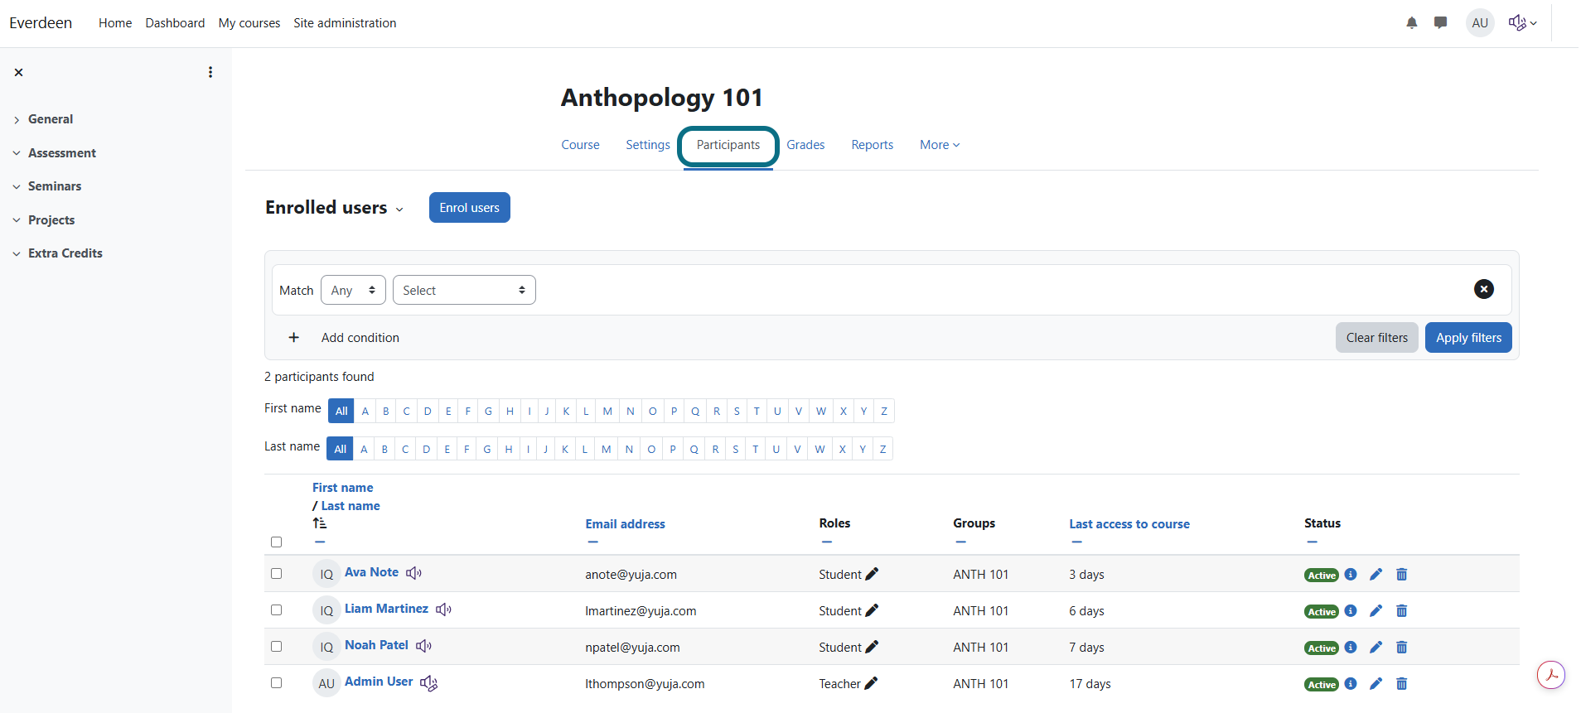Filter Last name by letter P
This screenshot has width=1581, height=713.
tap(673, 450)
